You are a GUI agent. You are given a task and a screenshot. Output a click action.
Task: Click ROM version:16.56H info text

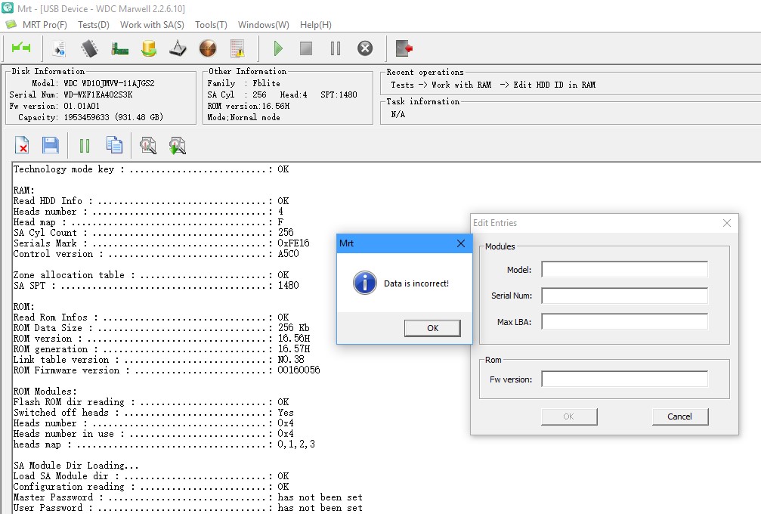tap(249, 107)
